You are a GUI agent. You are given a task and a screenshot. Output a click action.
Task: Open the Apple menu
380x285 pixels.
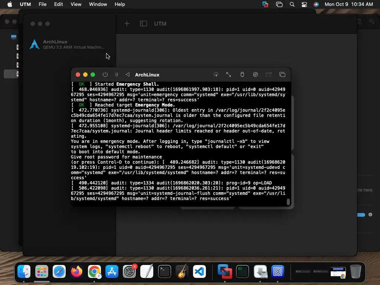tap(10, 4)
